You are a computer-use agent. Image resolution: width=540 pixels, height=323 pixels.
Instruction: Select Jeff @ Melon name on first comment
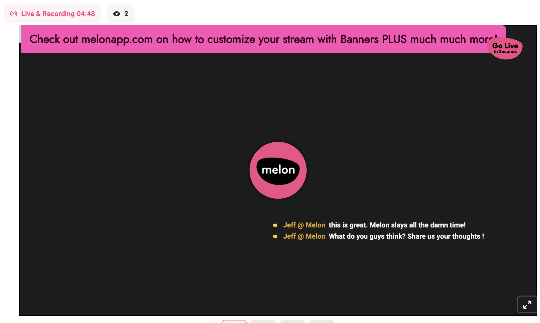tap(304, 225)
